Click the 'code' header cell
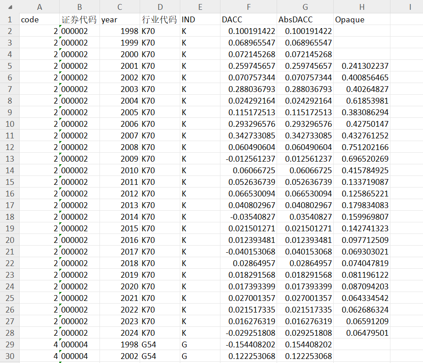 coord(39,20)
